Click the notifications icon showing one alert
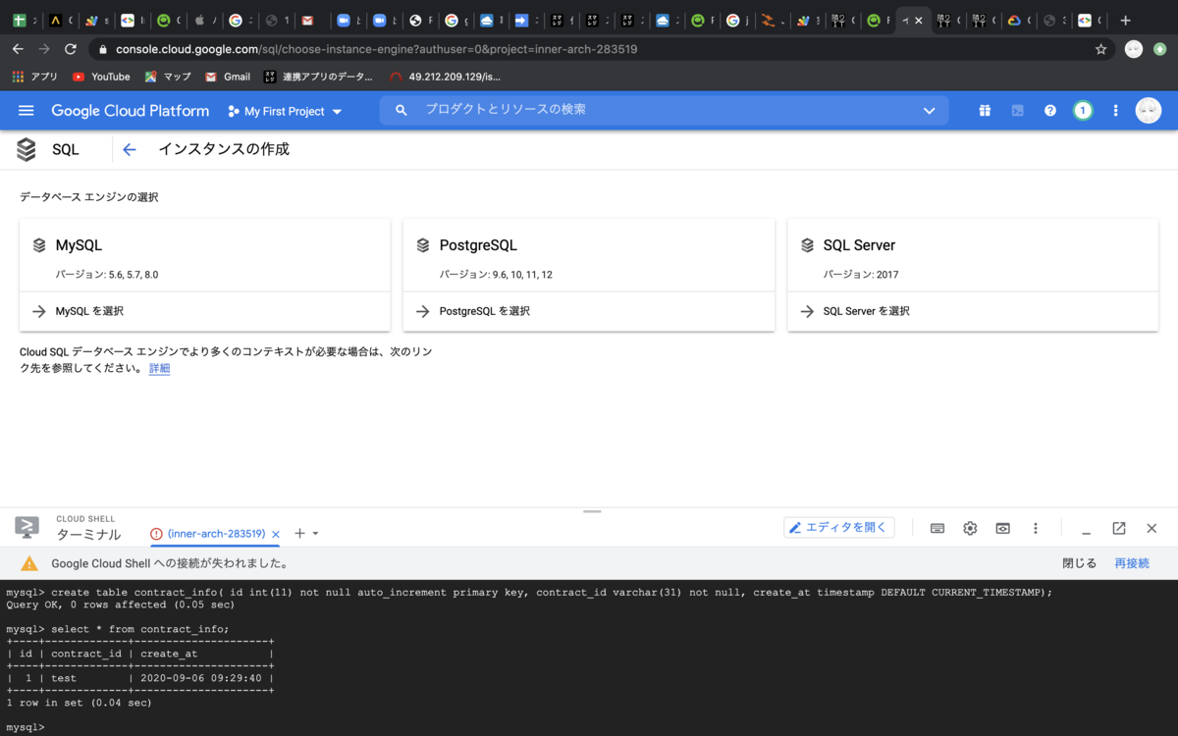Viewport: 1178px width, 736px height. point(1083,110)
